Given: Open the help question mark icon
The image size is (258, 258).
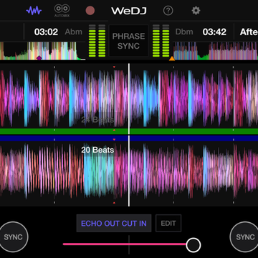Looking at the screenshot, I should coord(168,11).
